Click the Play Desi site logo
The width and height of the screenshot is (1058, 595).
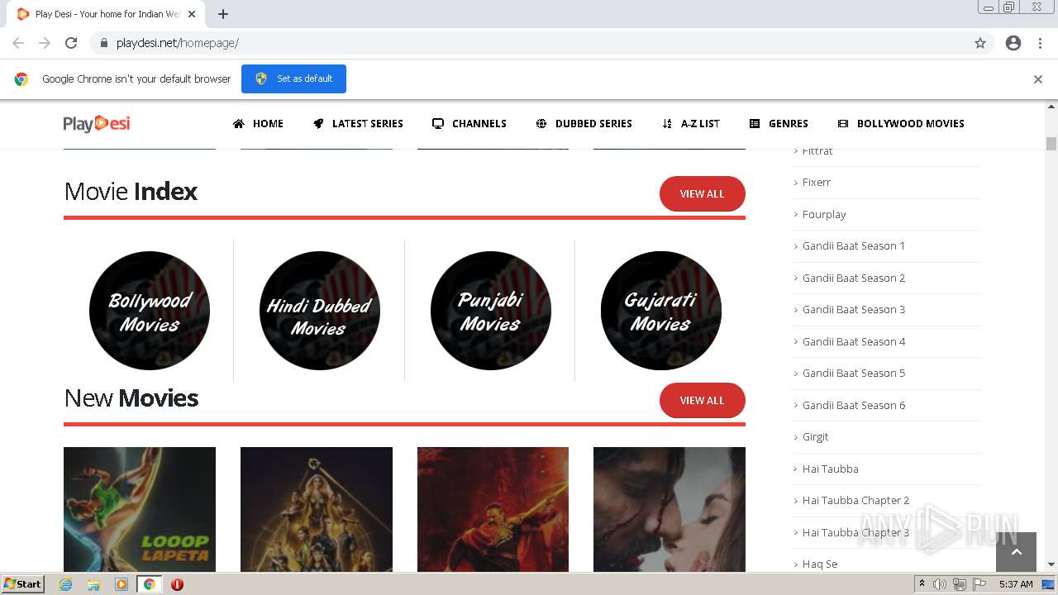[97, 124]
